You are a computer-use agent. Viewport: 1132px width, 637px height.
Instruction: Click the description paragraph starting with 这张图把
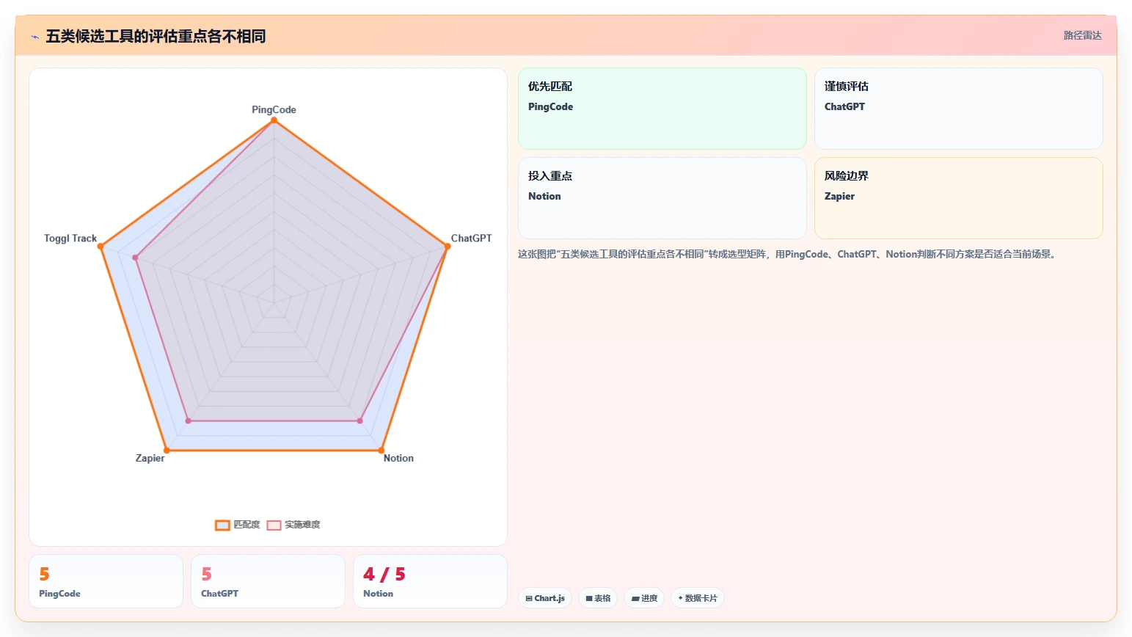pyautogui.click(x=787, y=254)
